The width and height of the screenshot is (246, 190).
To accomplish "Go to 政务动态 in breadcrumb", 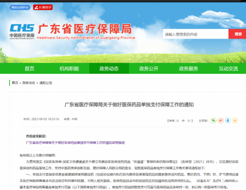I will pos(29,83).
